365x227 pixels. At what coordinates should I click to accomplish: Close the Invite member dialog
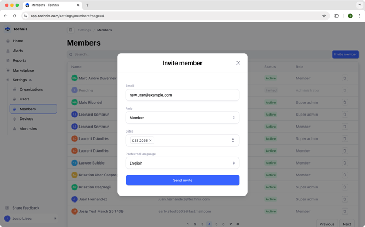[238, 63]
